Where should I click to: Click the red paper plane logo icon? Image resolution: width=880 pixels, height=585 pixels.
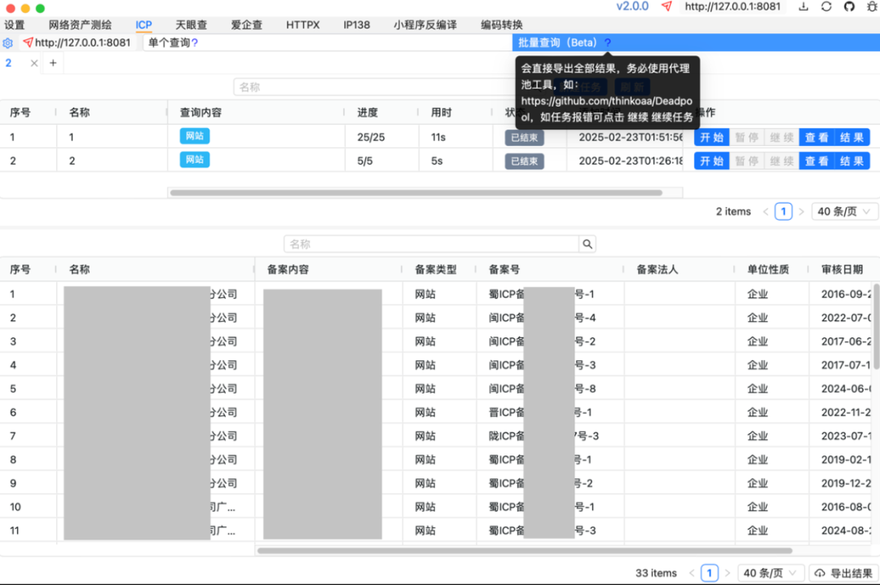coord(667,7)
